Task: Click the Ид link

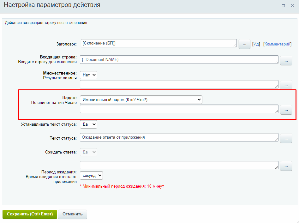Action: [x=256, y=44]
